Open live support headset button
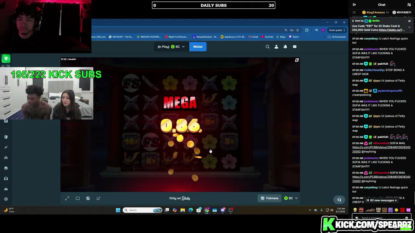The height and width of the screenshot is (233, 415). tap(339, 200)
